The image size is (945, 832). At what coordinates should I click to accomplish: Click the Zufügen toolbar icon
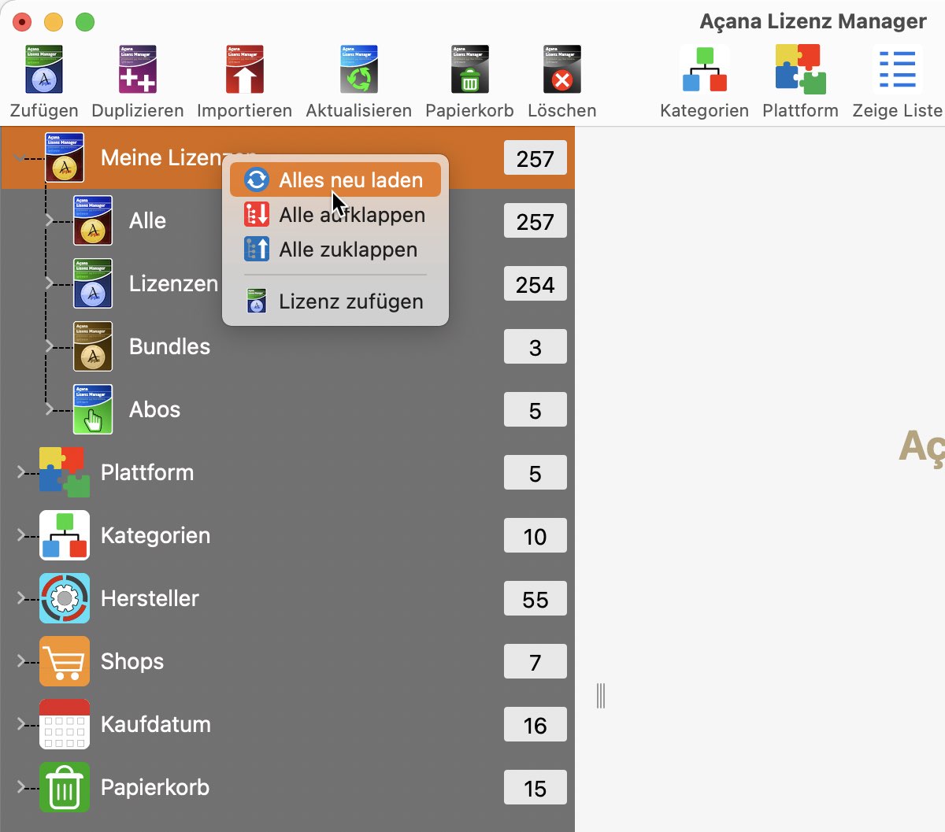click(44, 70)
